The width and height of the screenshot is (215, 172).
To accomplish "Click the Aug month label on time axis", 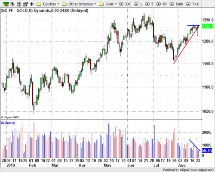I will tap(182, 165).
